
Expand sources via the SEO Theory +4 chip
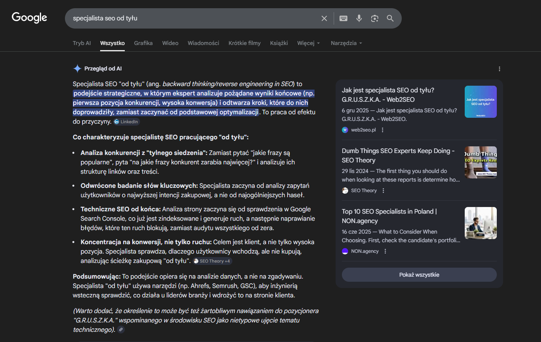(x=212, y=261)
